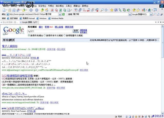Open the 代理(P) menu
The height and width of the screenshot is (118, 164).
click(51, 6)
